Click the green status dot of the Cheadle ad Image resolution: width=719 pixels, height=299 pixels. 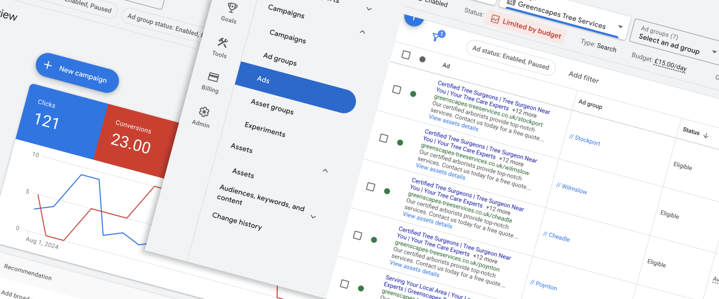(387, 191)
